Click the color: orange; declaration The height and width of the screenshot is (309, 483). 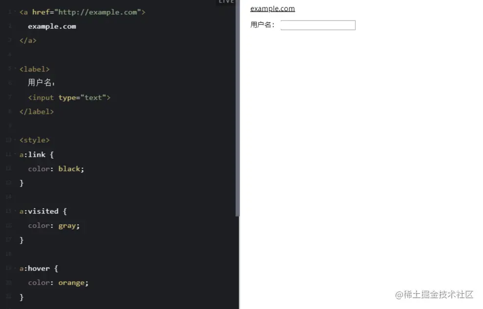[58, 283]
